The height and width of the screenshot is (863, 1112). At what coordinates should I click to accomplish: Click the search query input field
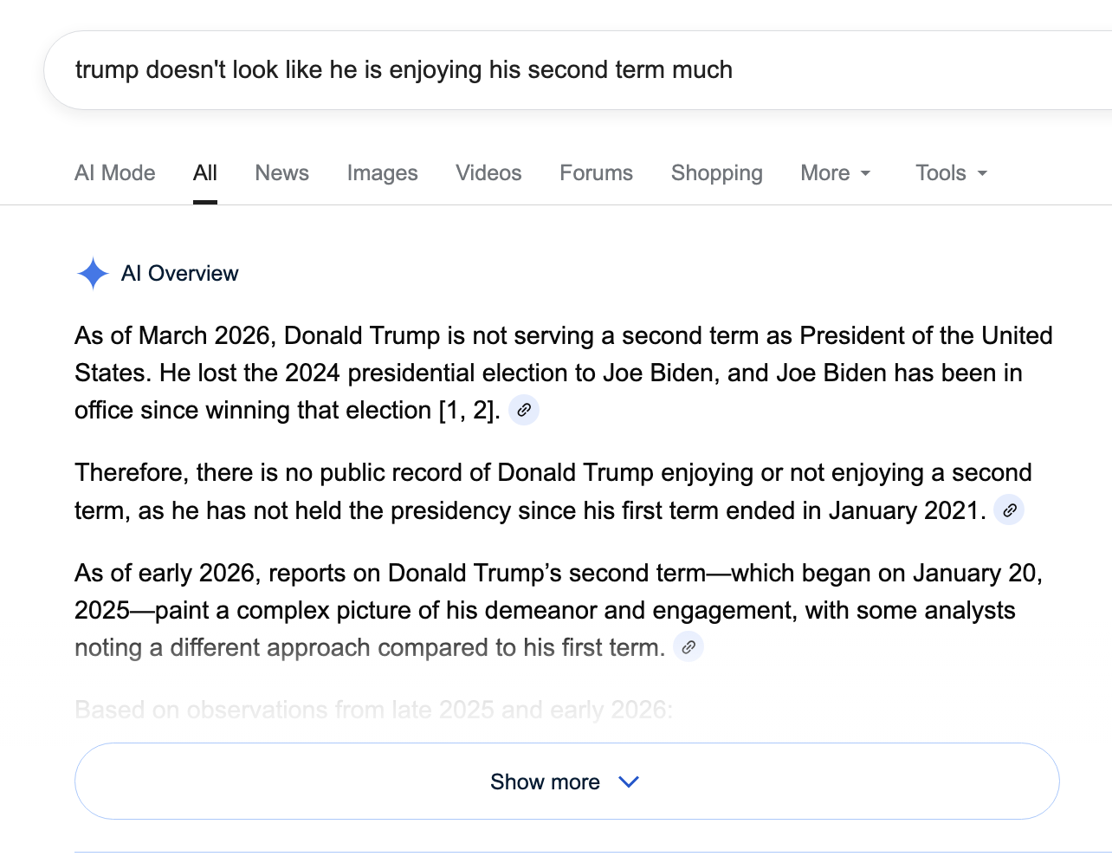click(x=578, y=70)
